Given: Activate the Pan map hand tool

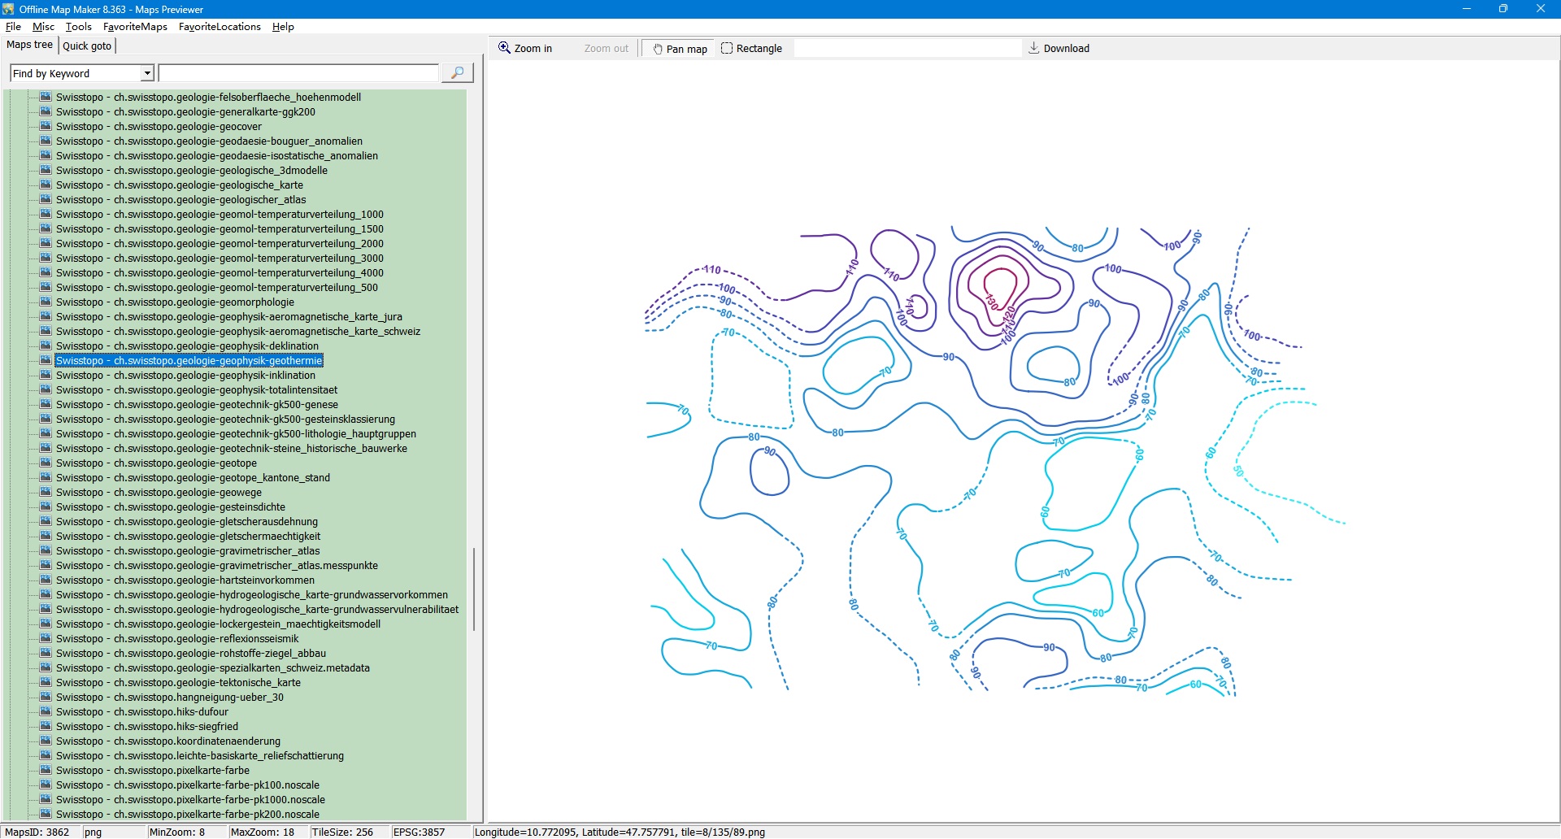Looking at the screenshot, I should point(658,49).
